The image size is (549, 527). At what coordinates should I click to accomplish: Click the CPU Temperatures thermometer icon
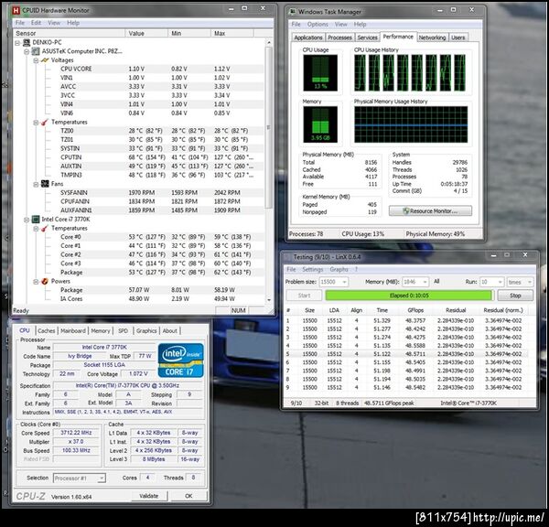coord(45,229)
